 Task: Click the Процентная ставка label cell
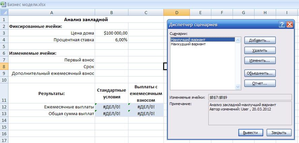pyautogui.click(x=52, y=40)
